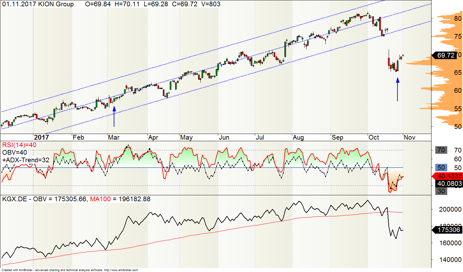The image size is (463, 272).
Task: Select the high value 'H=70.11'
Action: point(127,4)
